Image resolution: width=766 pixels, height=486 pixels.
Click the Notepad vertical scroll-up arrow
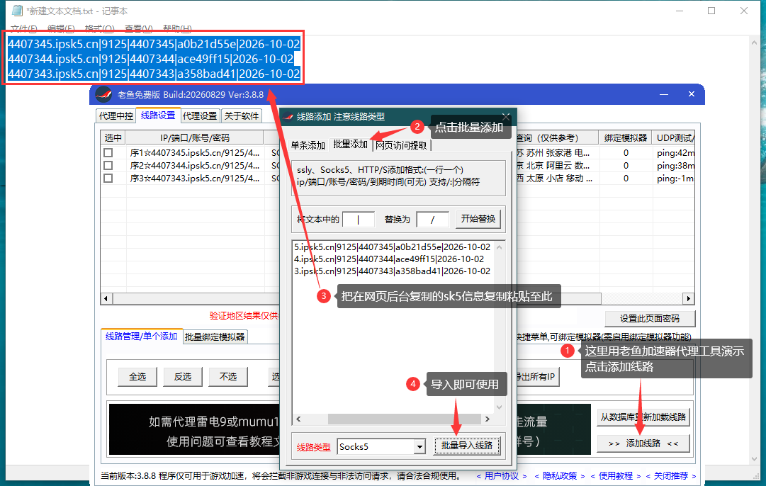754,43
